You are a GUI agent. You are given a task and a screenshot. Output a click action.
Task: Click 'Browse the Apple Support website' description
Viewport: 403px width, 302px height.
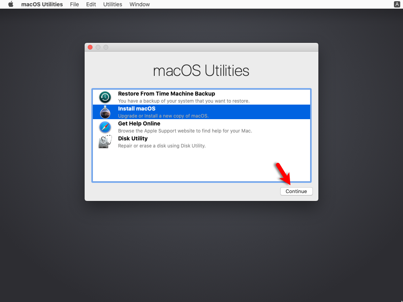185,131
